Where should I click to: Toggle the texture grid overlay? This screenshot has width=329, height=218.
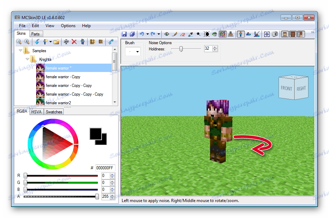92,42
